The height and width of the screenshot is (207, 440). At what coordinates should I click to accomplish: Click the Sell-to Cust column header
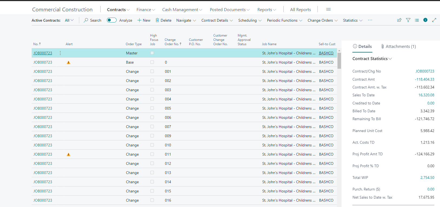[x=327, y=44]
